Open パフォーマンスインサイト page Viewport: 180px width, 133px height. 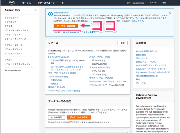(16, 30)
